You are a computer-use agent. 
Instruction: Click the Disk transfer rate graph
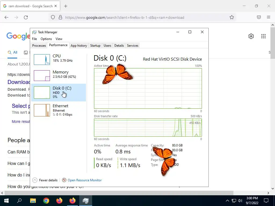(148, 127)
